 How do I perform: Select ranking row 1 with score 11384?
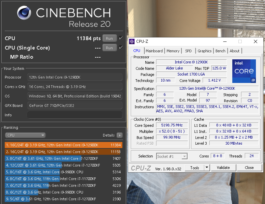(63, 145)
